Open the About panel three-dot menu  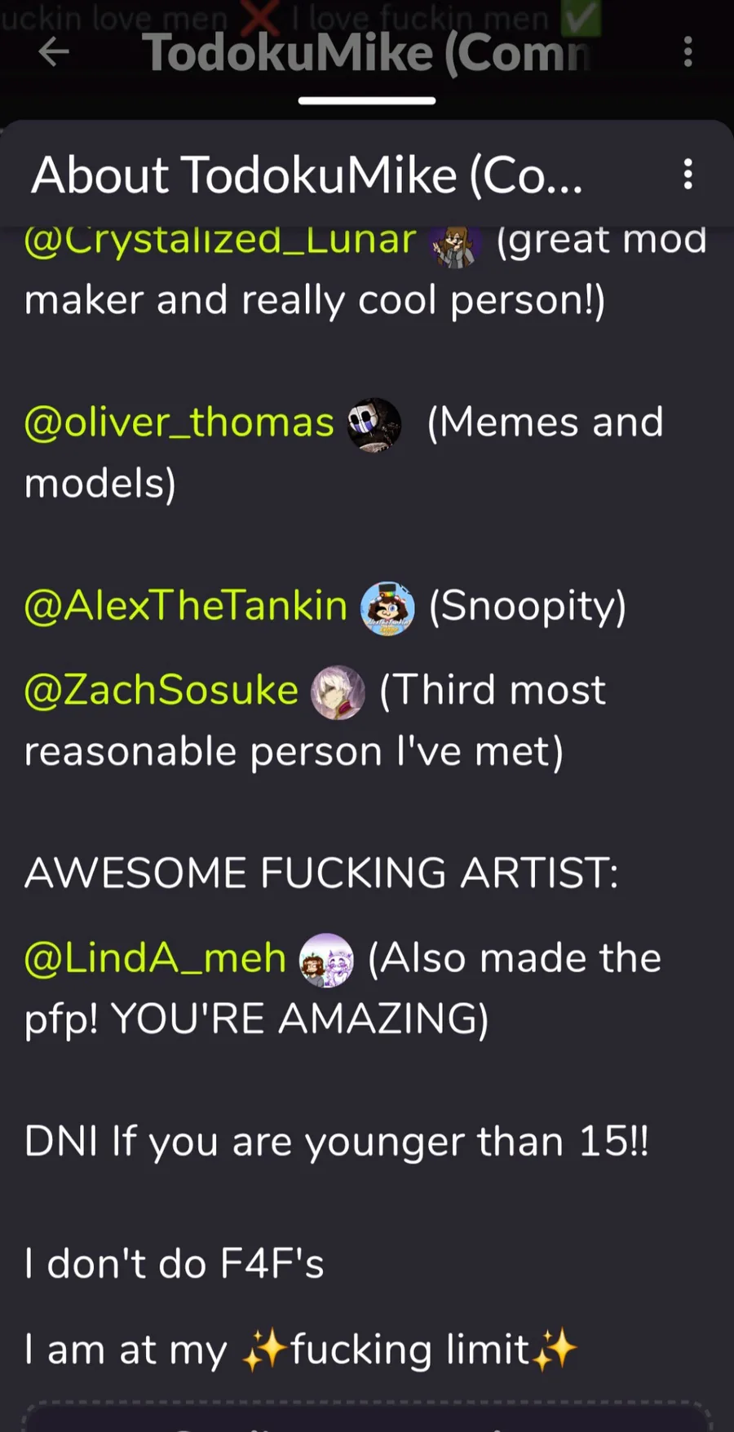[688, 175]
